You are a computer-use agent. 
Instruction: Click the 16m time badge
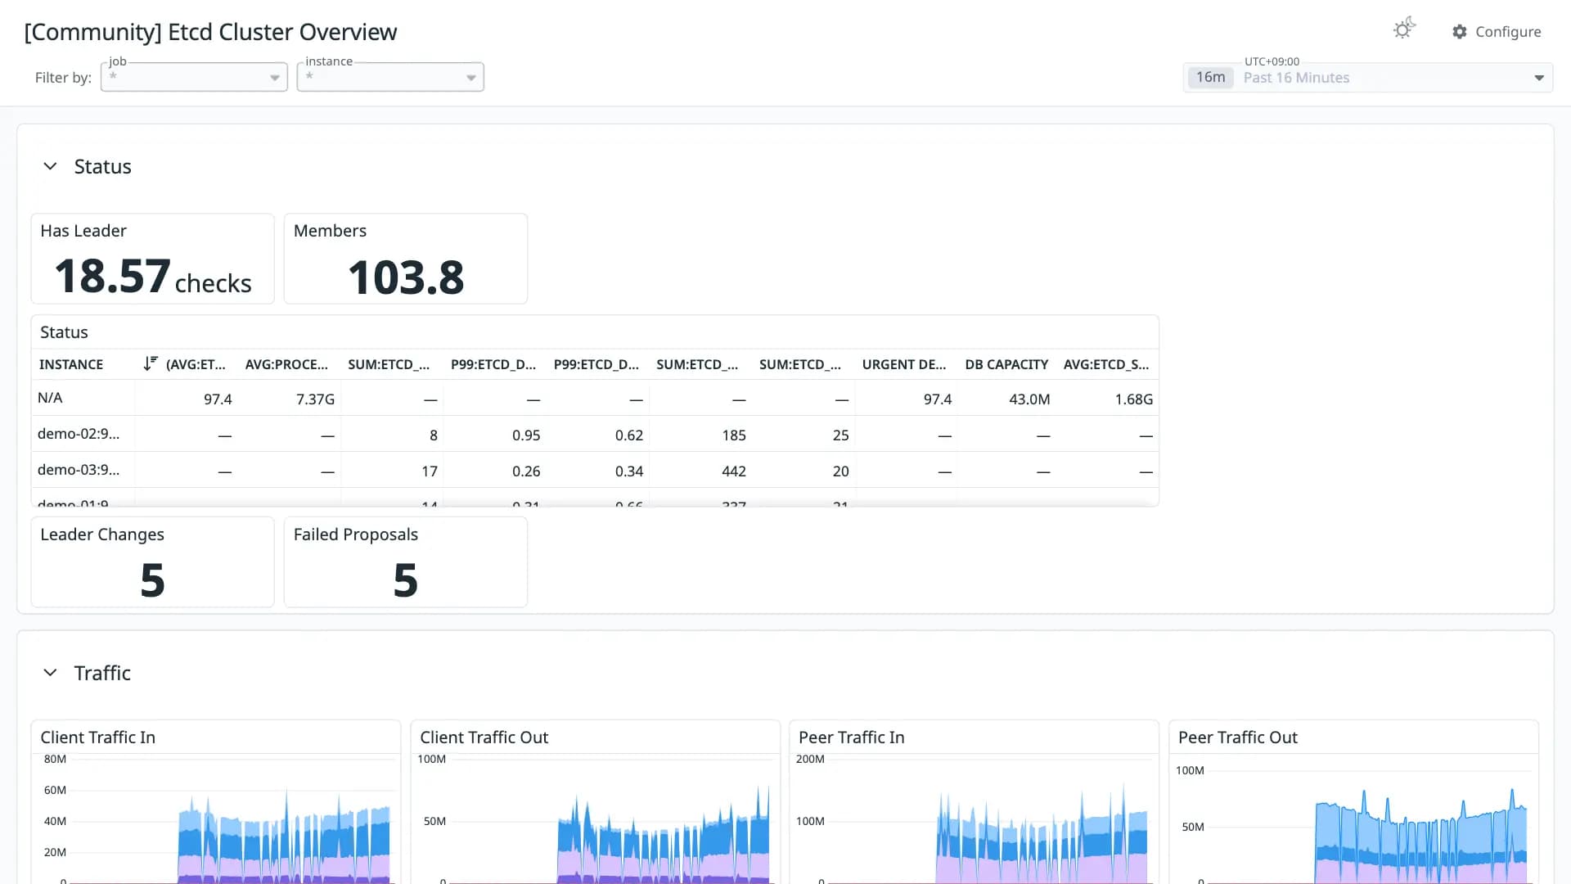(x=1210, y=77)
